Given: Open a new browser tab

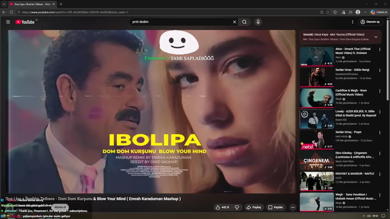Looking at the screenshot, I should pos(61,4).
